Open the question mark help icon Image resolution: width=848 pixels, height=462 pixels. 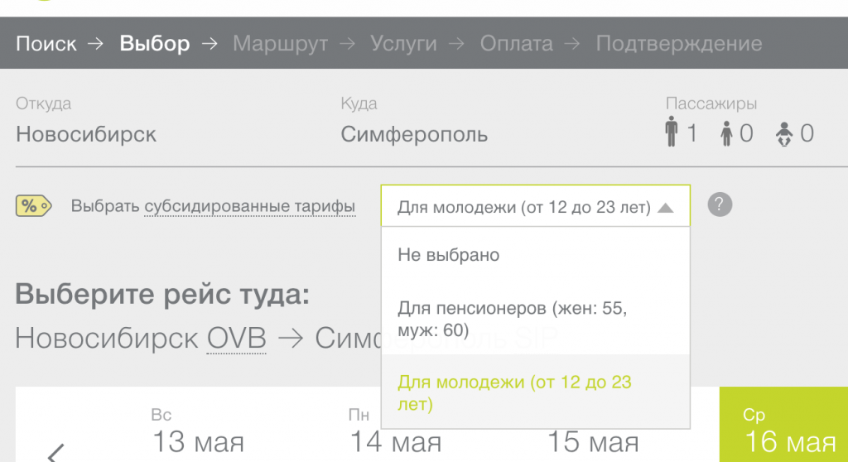point(720,205)
